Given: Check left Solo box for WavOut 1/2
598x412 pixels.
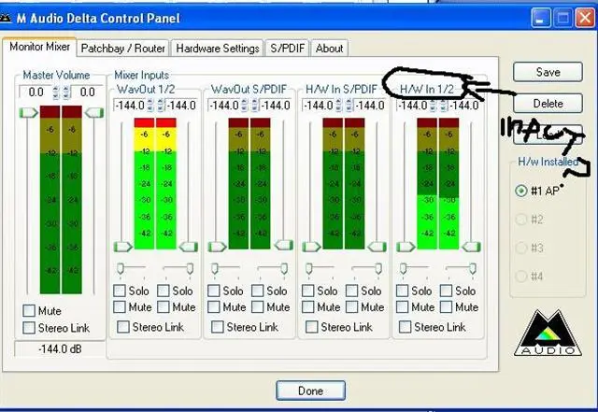Looking at the screenshot, I should [121, 291].
